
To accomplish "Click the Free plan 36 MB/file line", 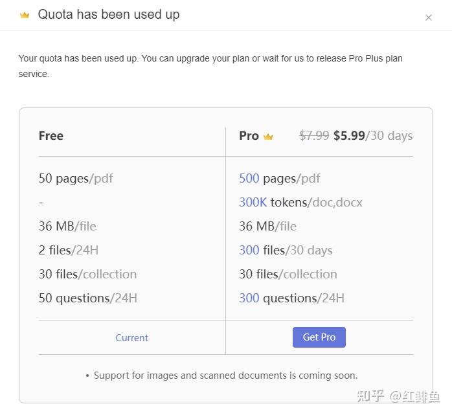I will tap(67, 226).
